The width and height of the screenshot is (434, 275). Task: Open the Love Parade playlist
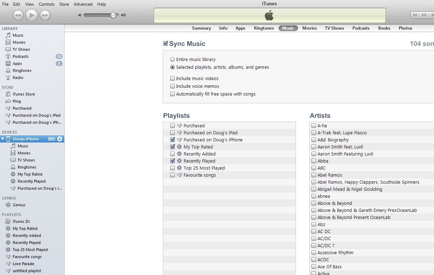[23, 264]
